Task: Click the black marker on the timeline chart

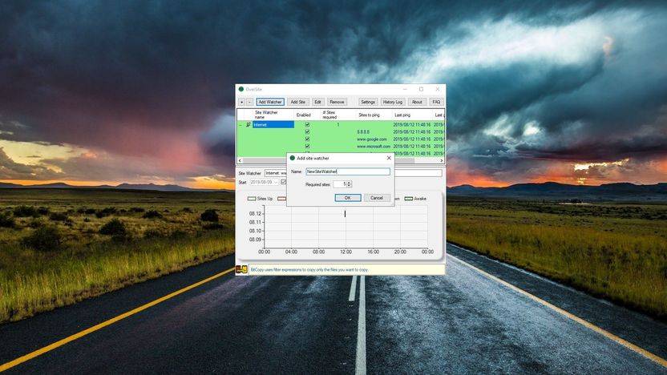Action: tap(345, 214)
